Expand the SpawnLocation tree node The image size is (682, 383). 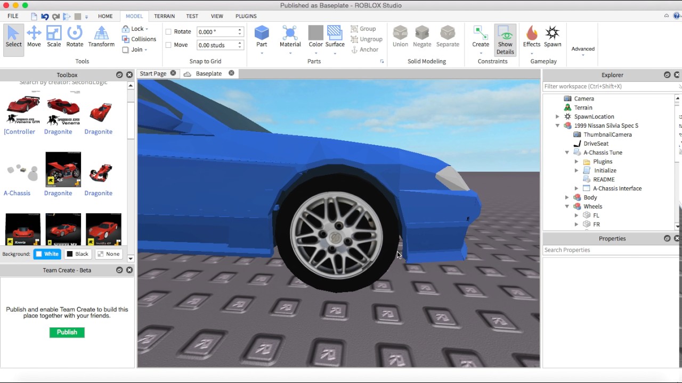coord(557,116)
